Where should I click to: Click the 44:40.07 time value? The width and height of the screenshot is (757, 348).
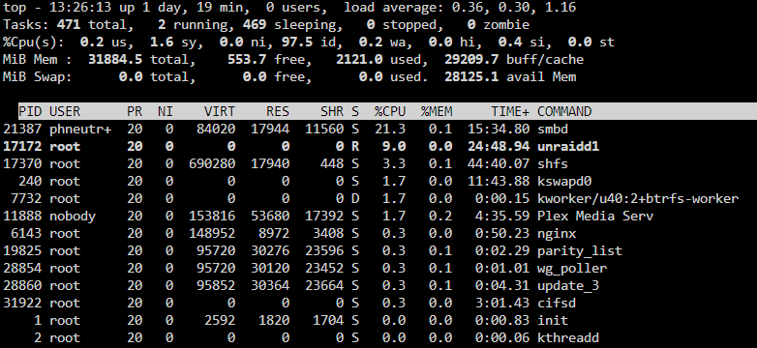[x=499, y=164]
